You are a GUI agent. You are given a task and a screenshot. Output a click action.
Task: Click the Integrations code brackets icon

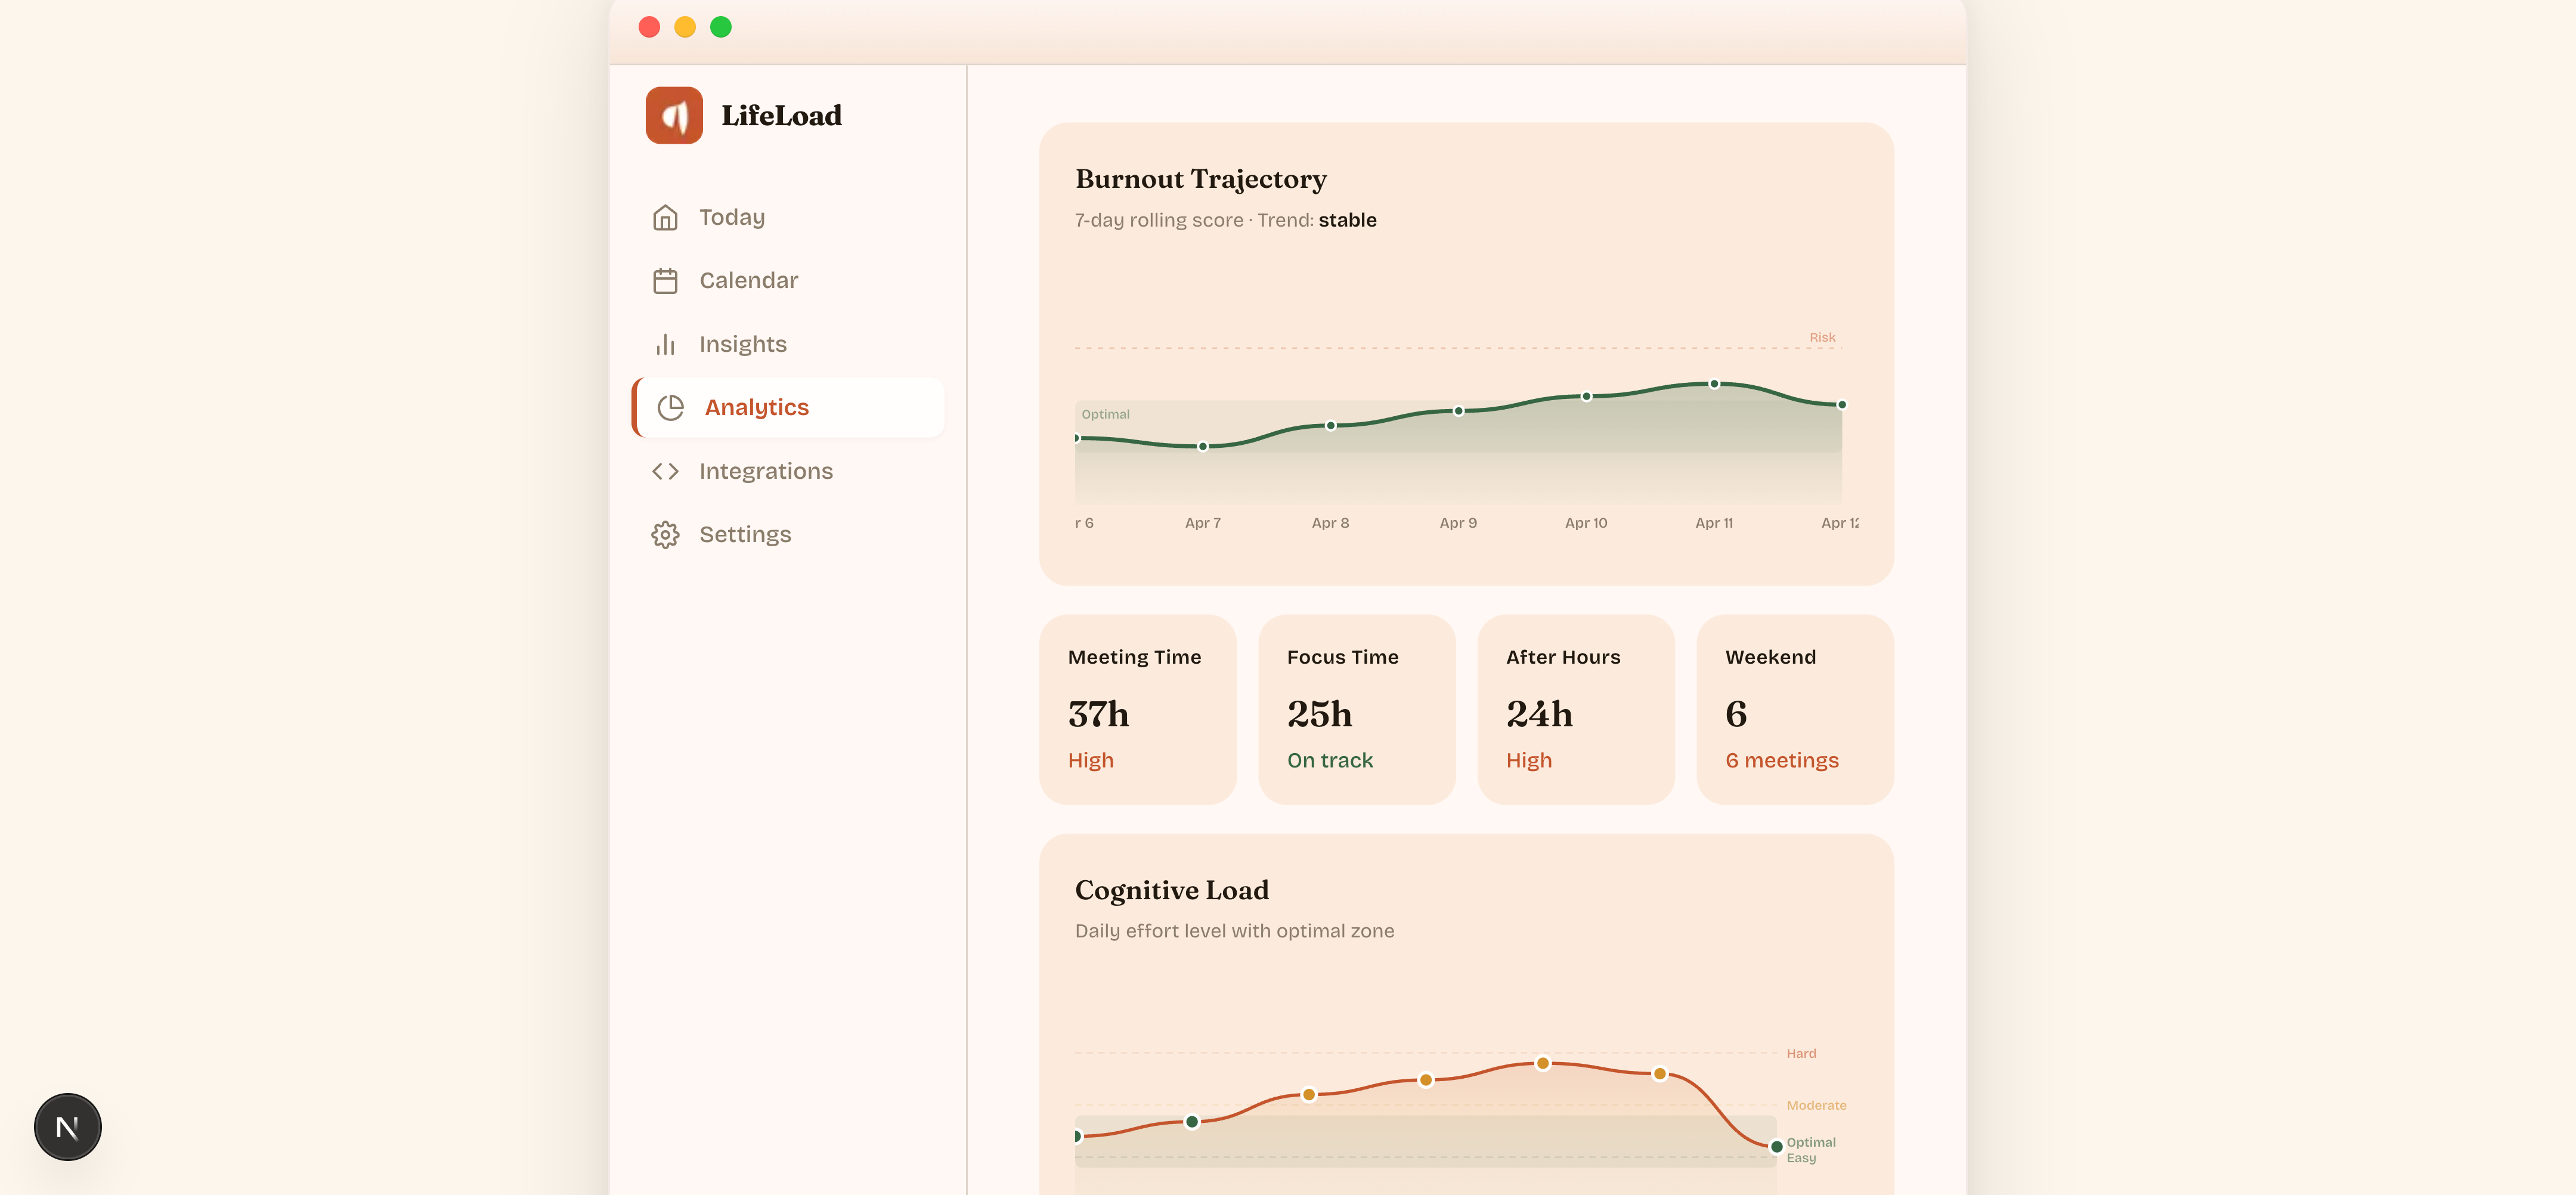665,471
